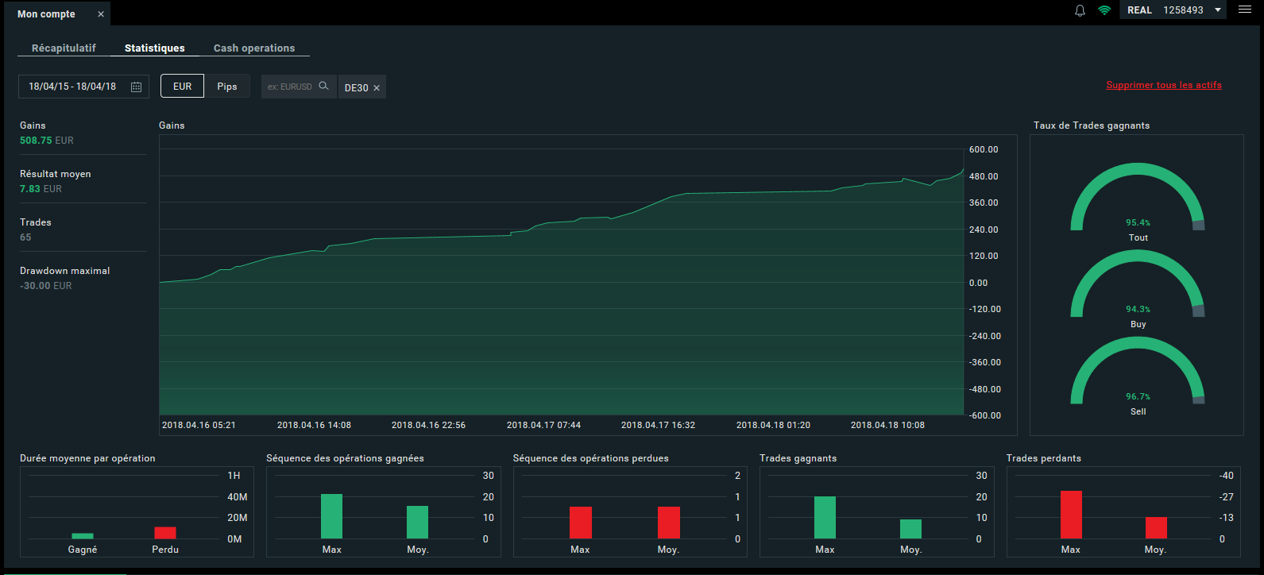Open the hamburger menu icon

point(1244,10)
